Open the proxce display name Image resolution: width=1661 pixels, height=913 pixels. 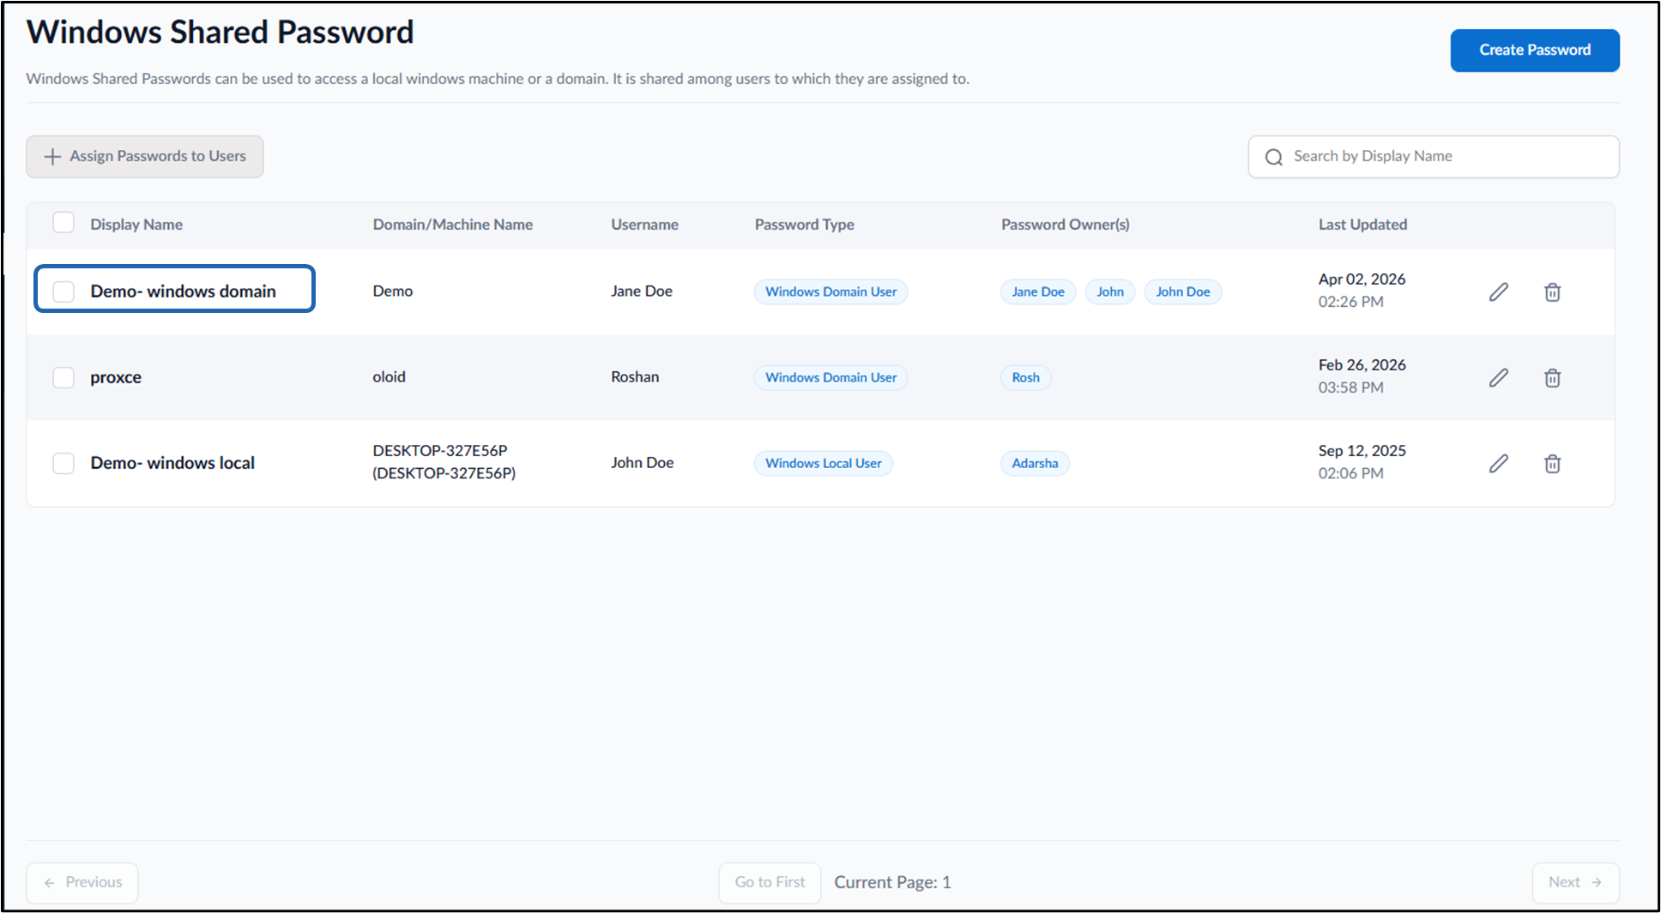[116, 377]
